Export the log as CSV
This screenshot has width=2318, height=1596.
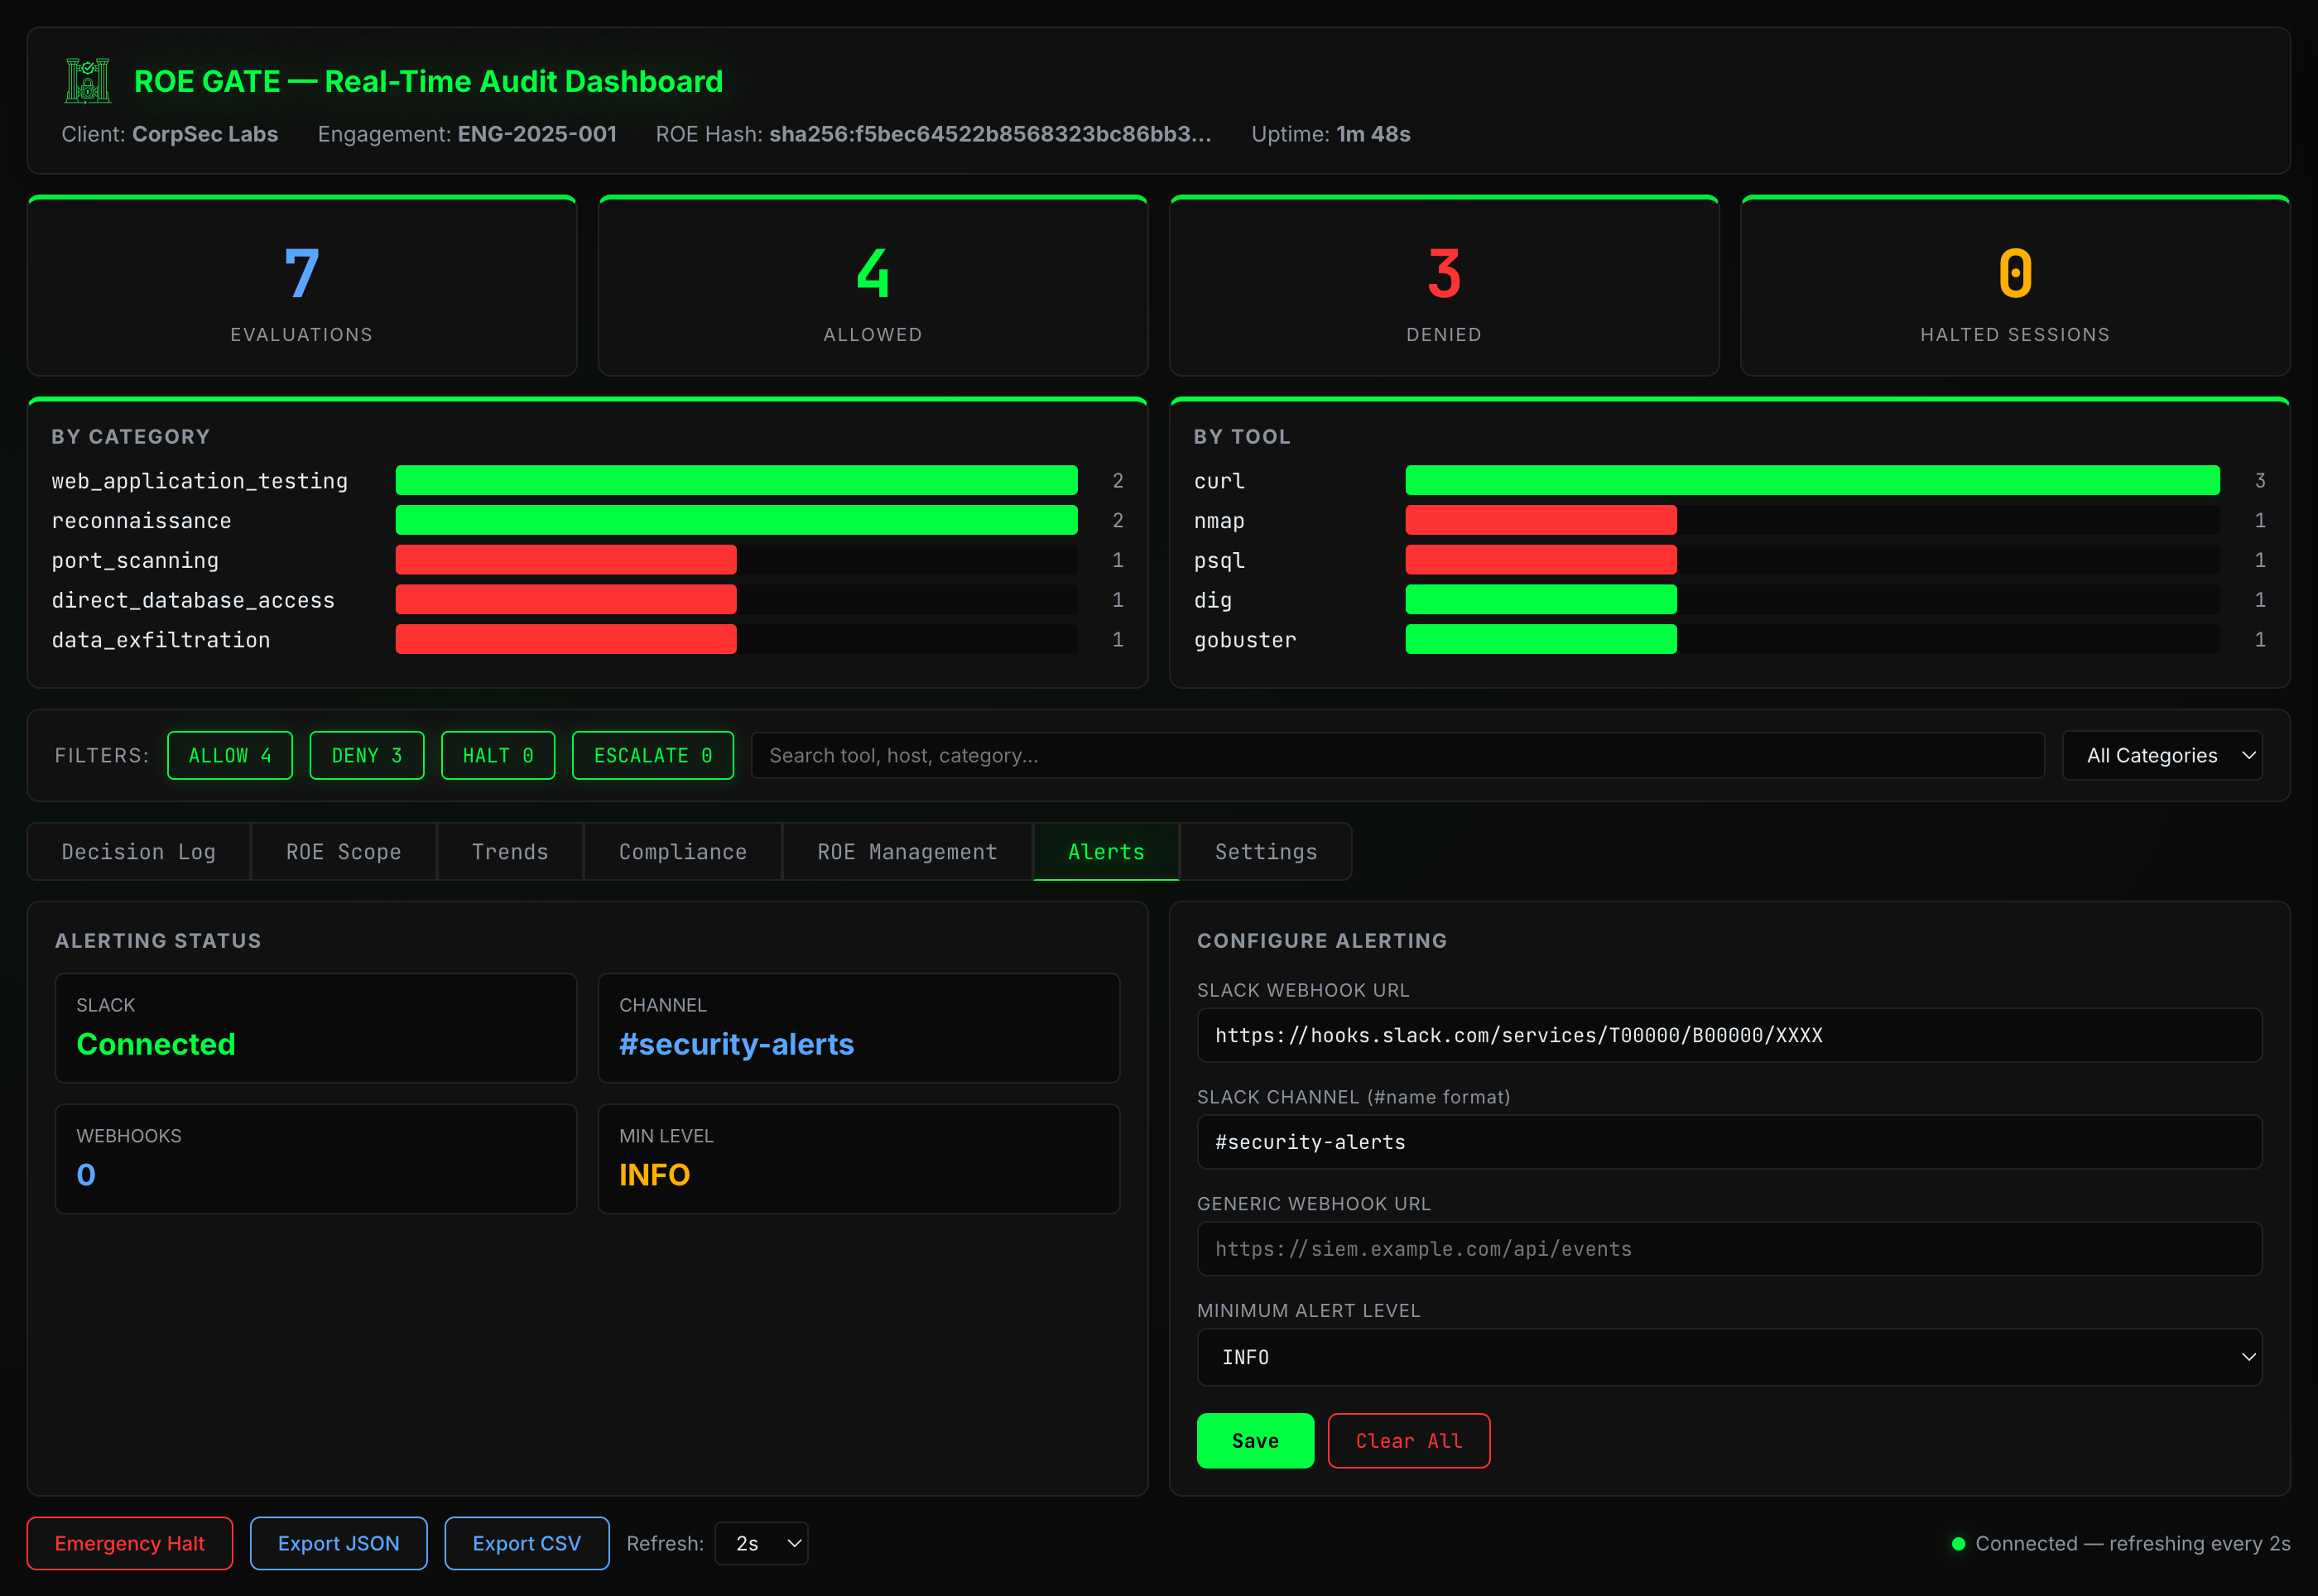pyautogui.click(x=526, y=1543)
